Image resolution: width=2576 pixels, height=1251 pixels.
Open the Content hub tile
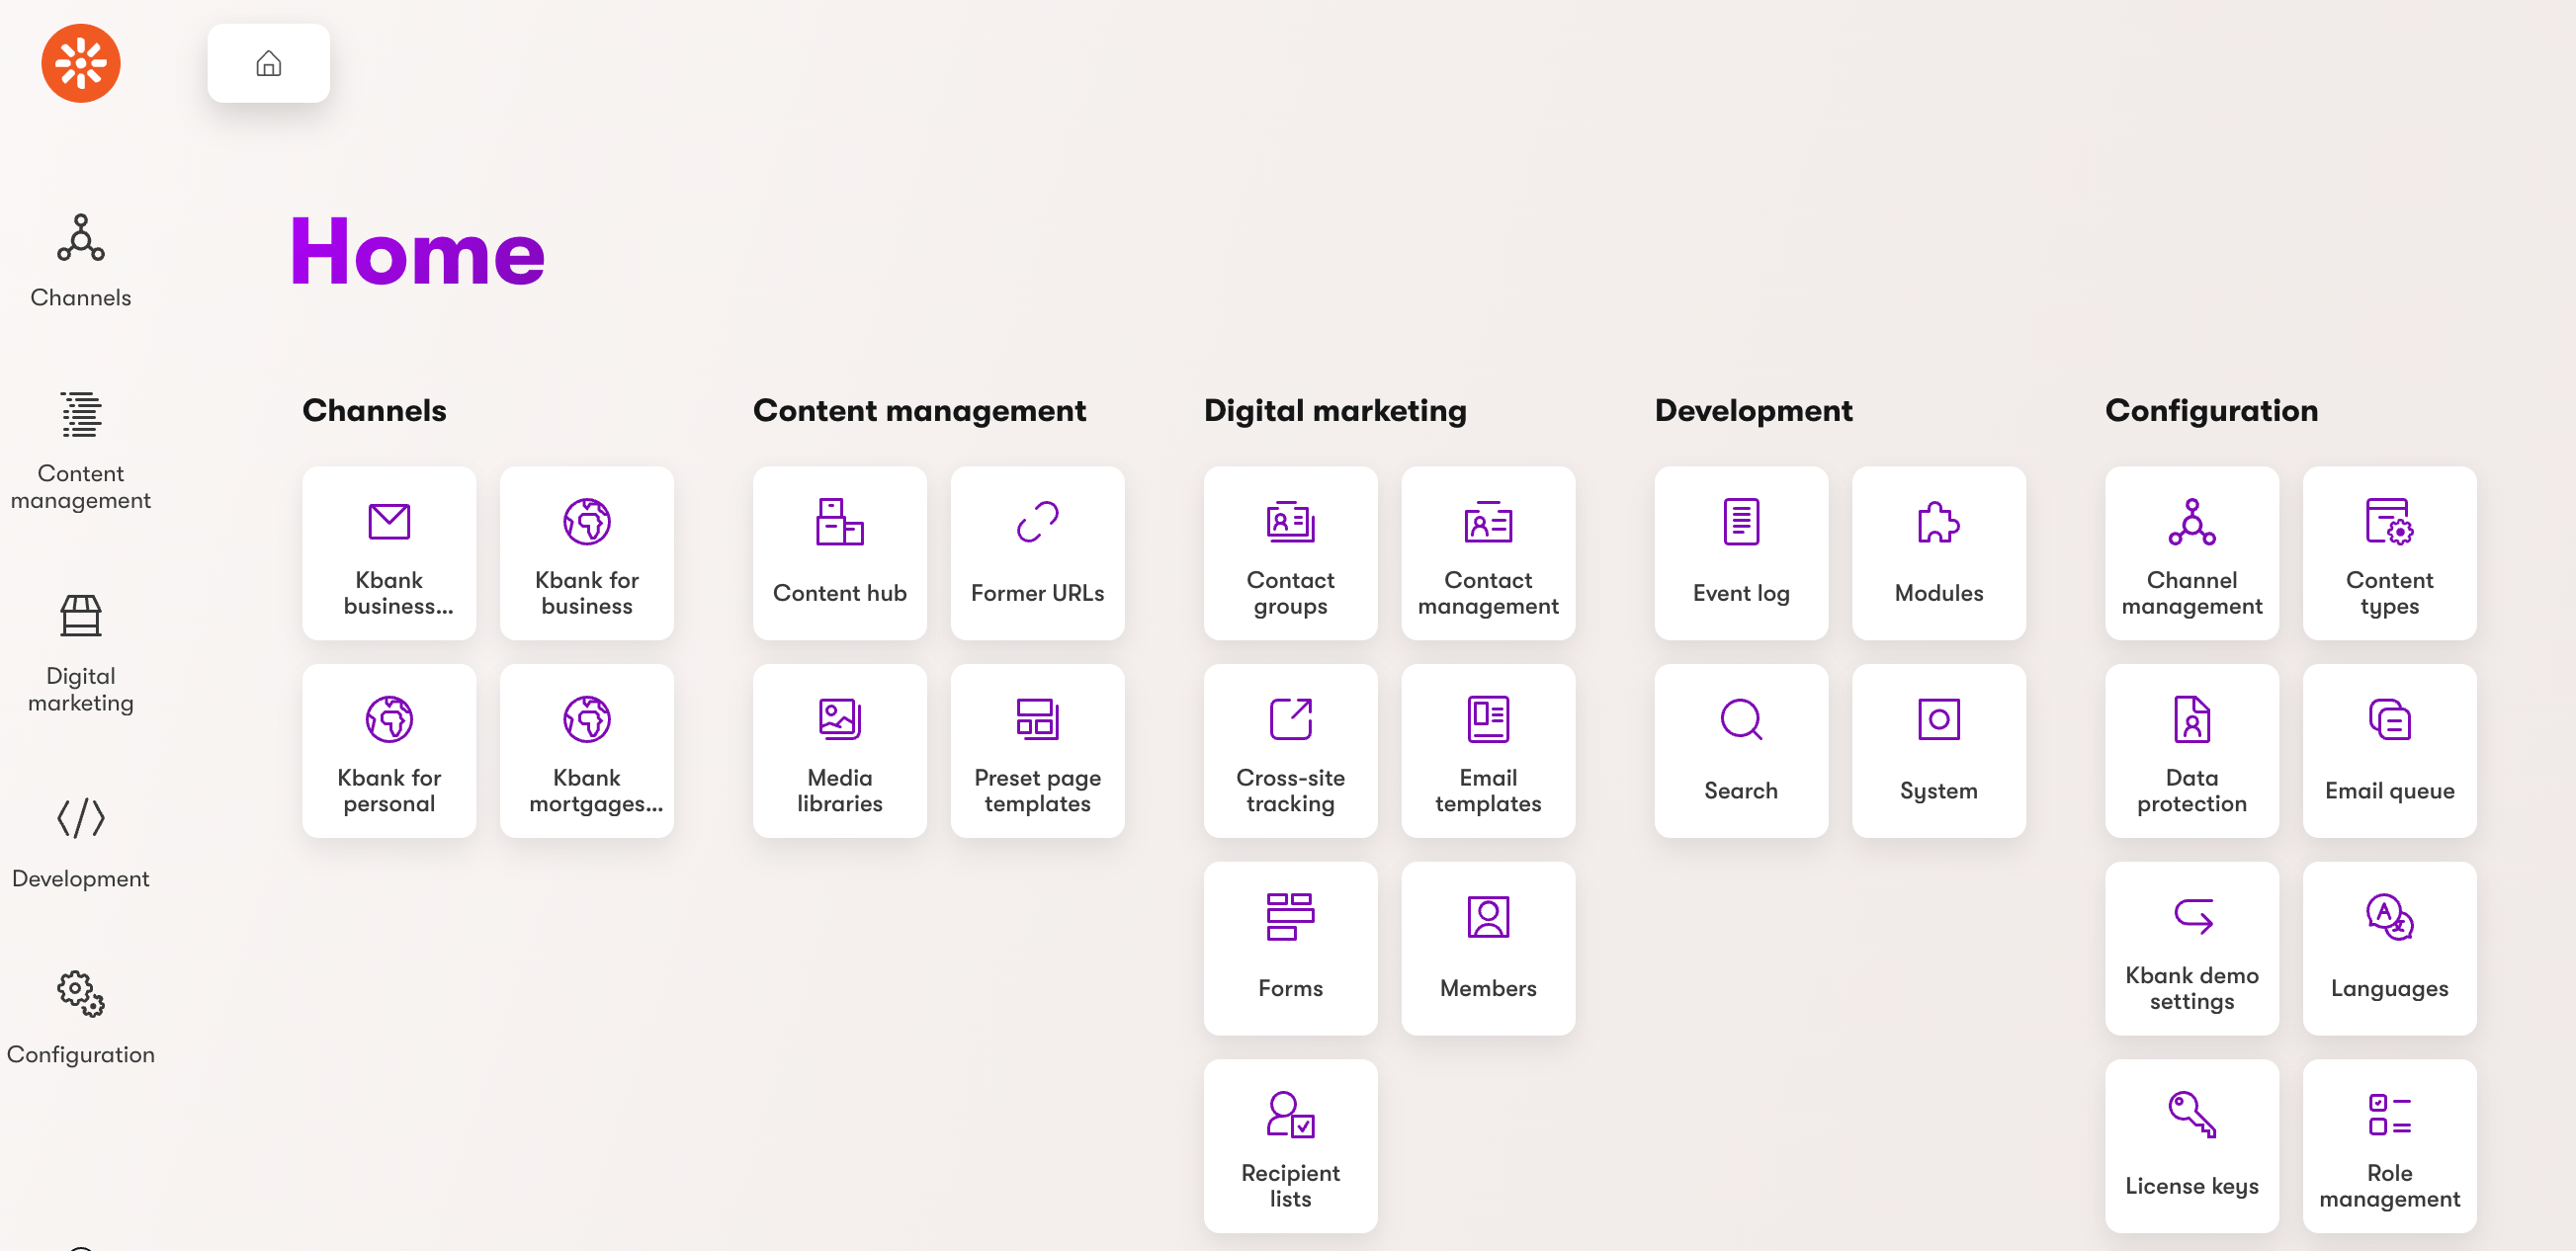point(839,552)
